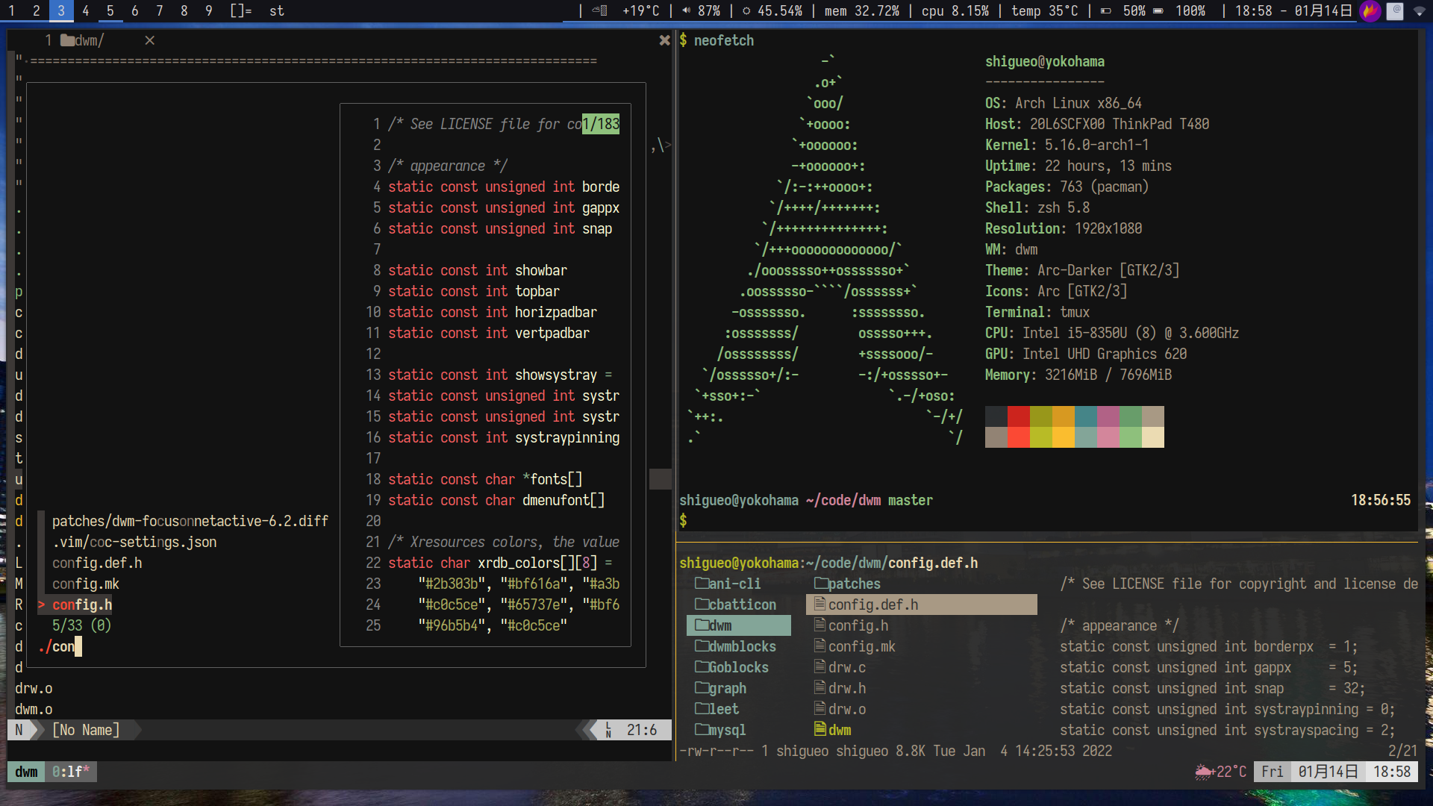Viewport: 1433px width, 806px height.
Task: Click the config.h file icon in lf
Action: 820,625
